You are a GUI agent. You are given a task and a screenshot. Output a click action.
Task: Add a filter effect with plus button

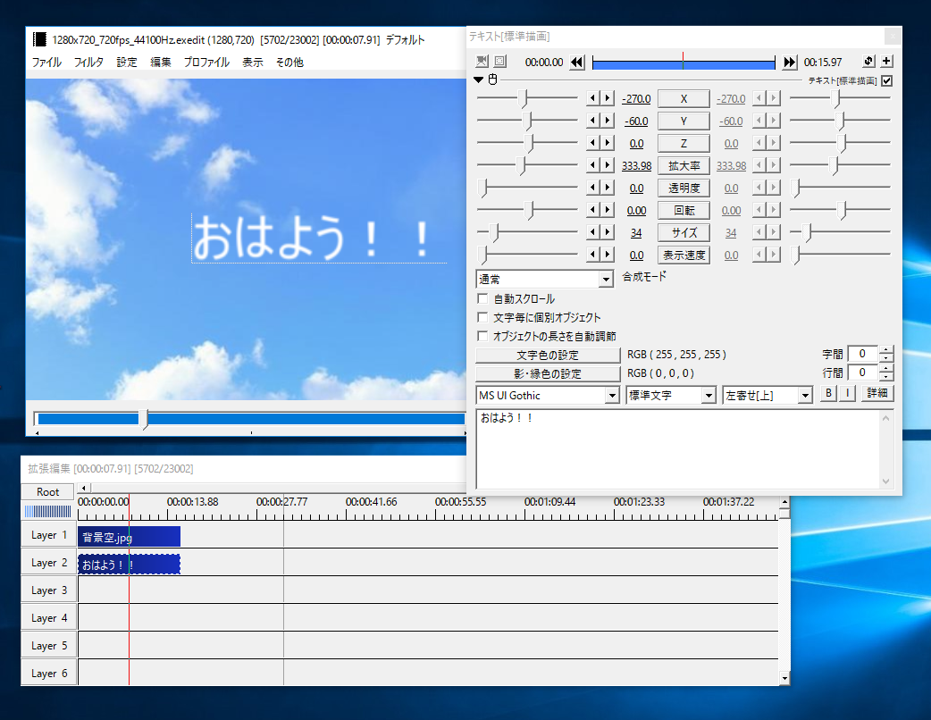(886, 61)
